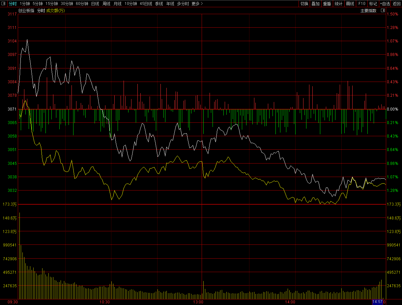Click the 13:00 time axis label
The height and width of the screenshot is (305, 402).
tap(198, 302)
